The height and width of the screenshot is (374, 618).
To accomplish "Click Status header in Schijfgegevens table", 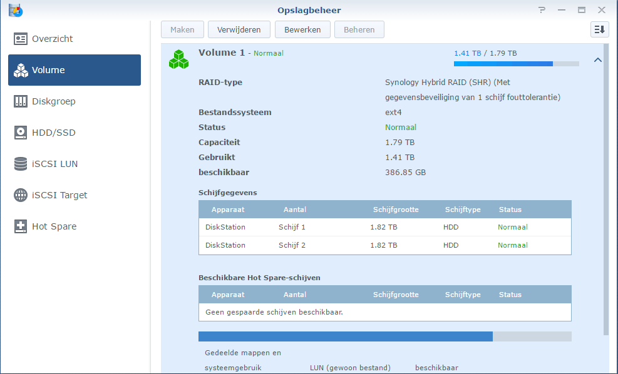I will 510,210.
